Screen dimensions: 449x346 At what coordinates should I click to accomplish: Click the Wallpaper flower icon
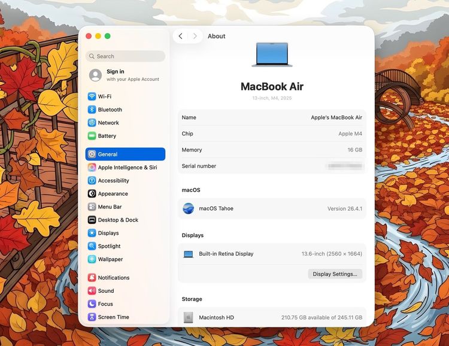(x=92, y=259)
